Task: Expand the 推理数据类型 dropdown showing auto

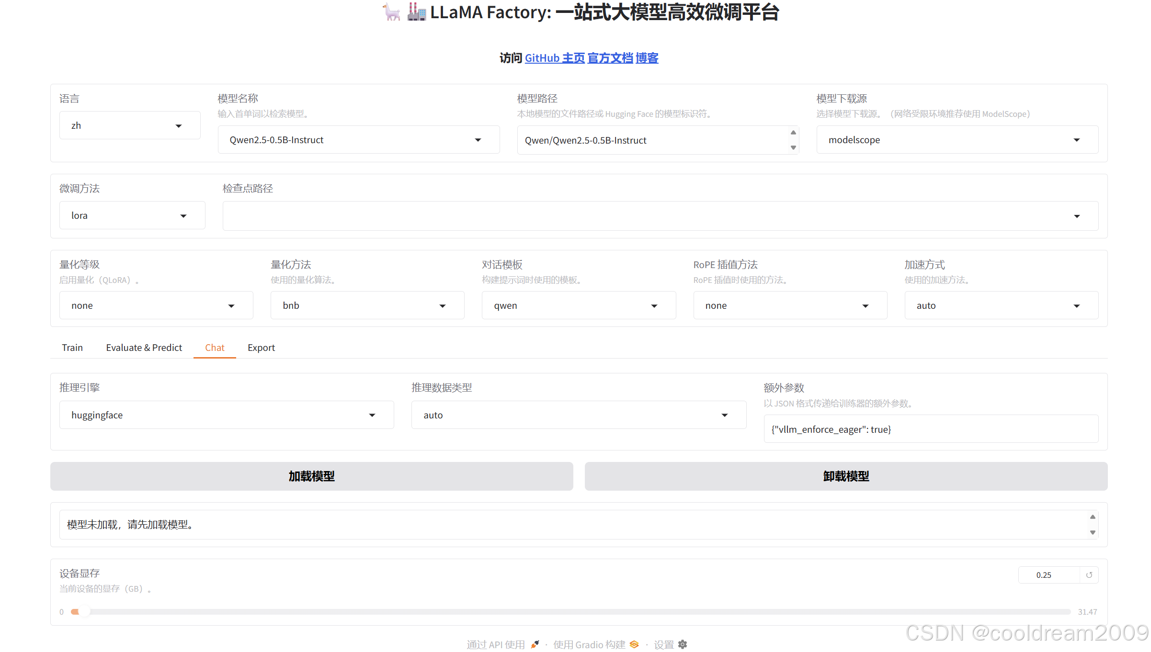Action: click(579, 415)
